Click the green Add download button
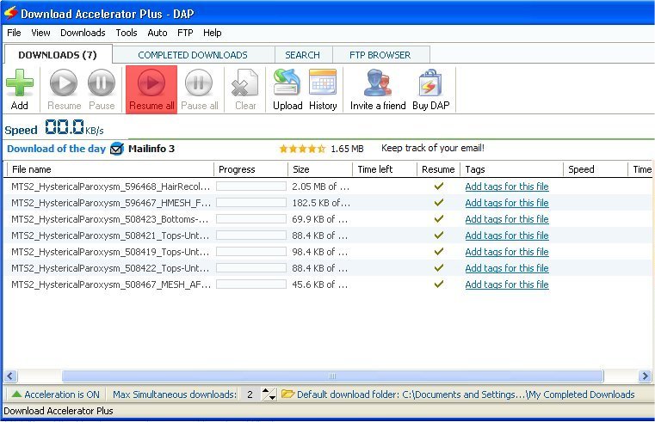Viewport: 655px width, 422px height. [20, 89]
